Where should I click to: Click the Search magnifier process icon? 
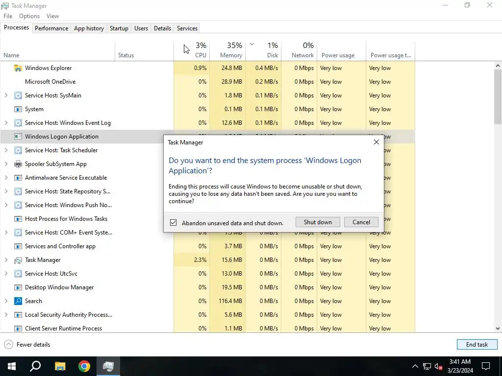pyautogui.click(x=18, y=301)
